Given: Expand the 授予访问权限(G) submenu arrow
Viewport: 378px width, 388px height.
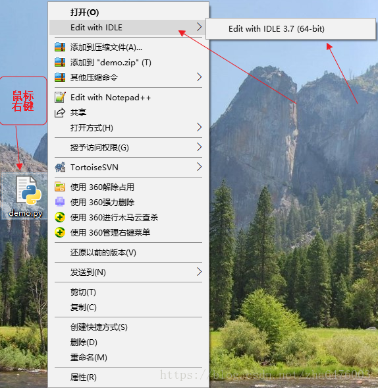Looking at the screenshot, I should click(200, 147).
